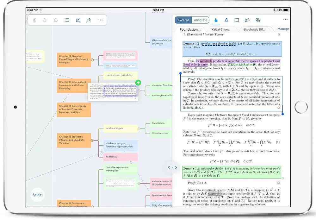Select stochastic integral functional representation node
Viewport: 316px width, 220px height.
(121, 145)
